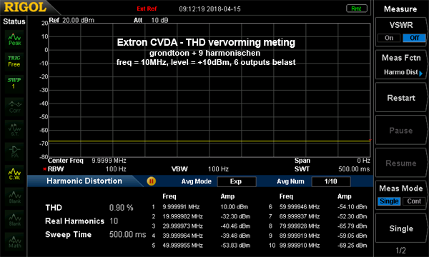Click the date and time display
This screenshot has width=429, height=257.
tap(209, 9)
